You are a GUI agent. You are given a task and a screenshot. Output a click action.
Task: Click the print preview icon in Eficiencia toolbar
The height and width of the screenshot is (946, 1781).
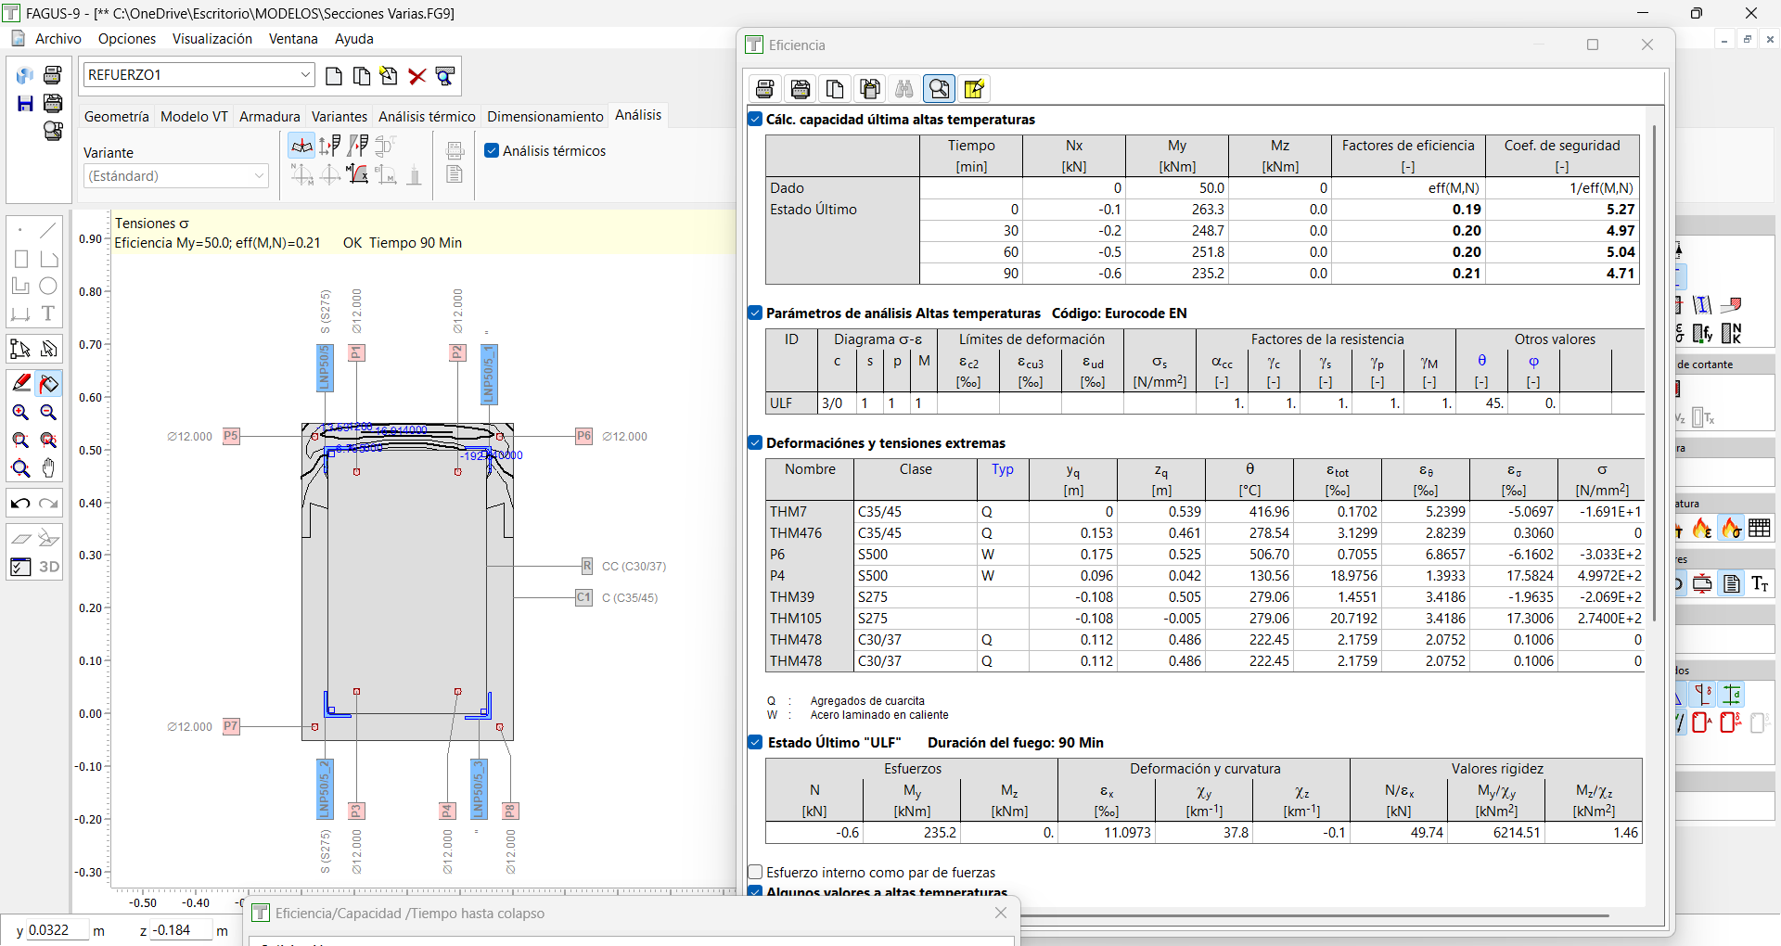(x=939, y=89)
